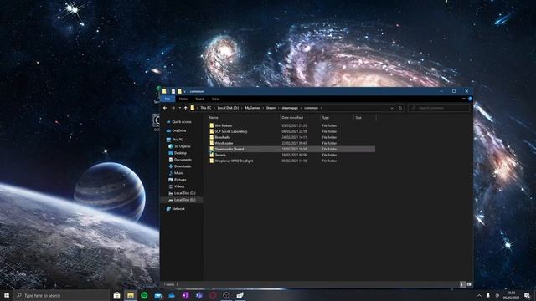Click the Back arrow in File Explorer
Screen dimensions: 536x301
click(165, 108)
